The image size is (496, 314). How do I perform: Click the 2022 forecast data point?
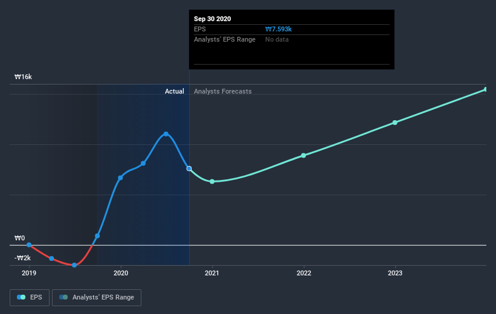pos(303,156)
